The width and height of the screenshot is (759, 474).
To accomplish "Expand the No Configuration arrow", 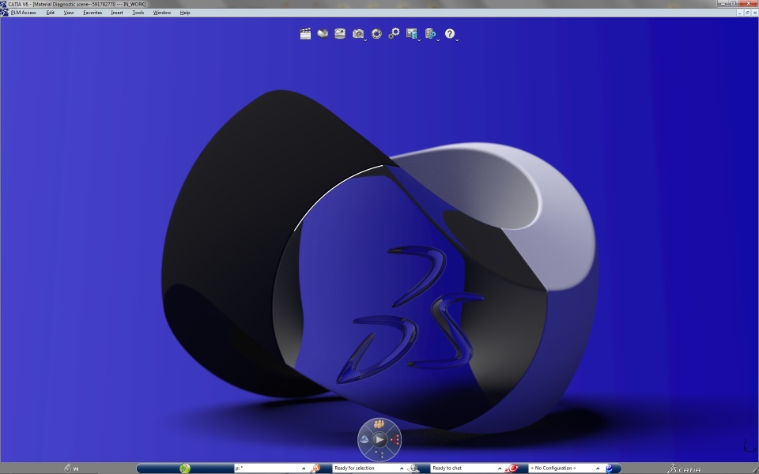I will point(598,468).
